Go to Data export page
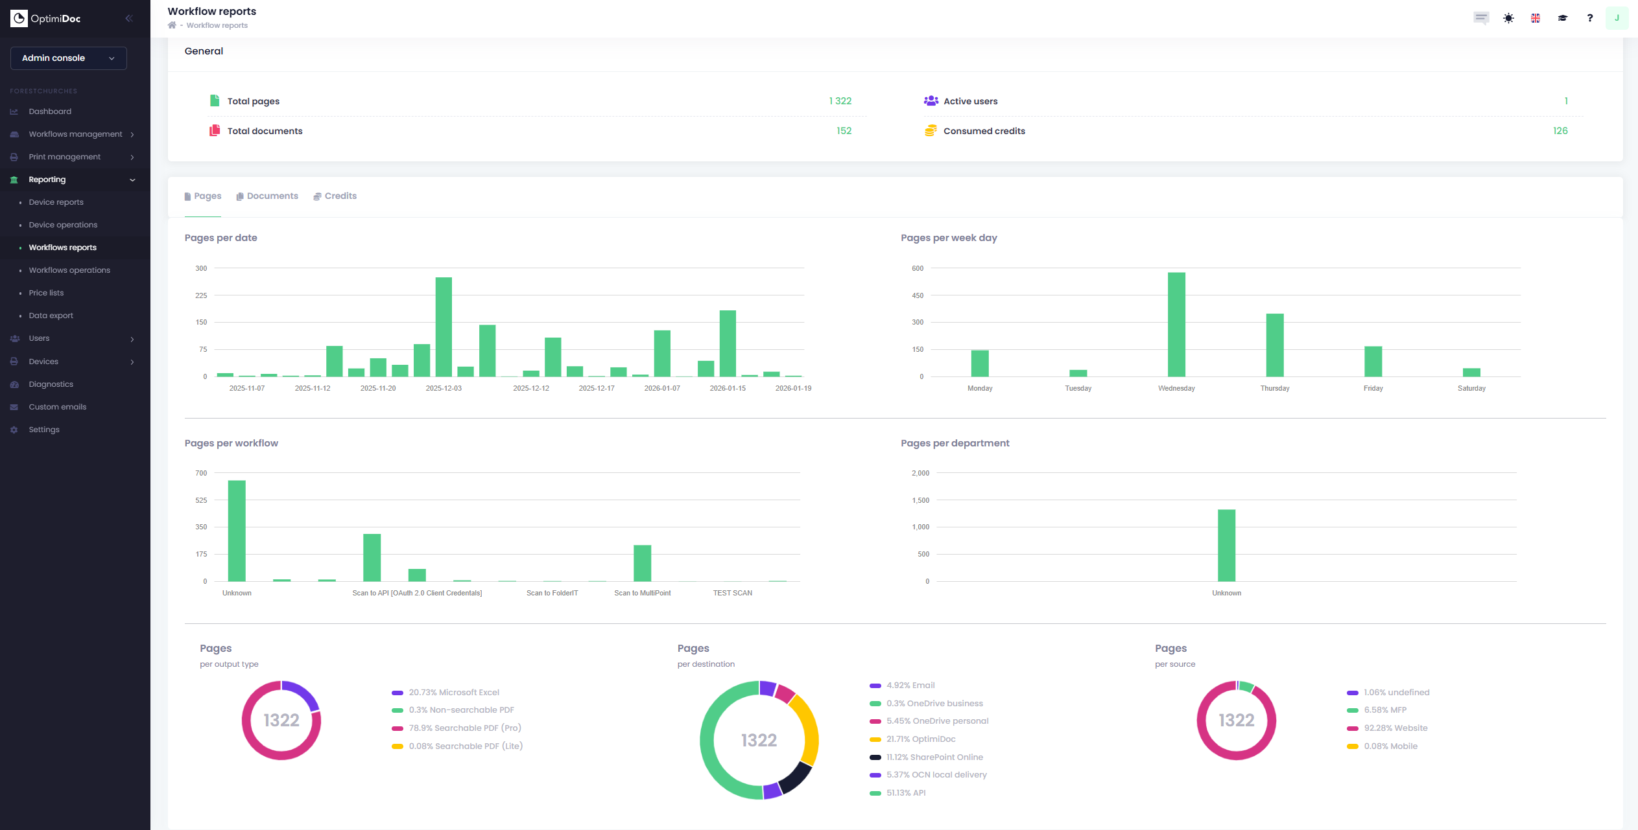 [51, 316]
